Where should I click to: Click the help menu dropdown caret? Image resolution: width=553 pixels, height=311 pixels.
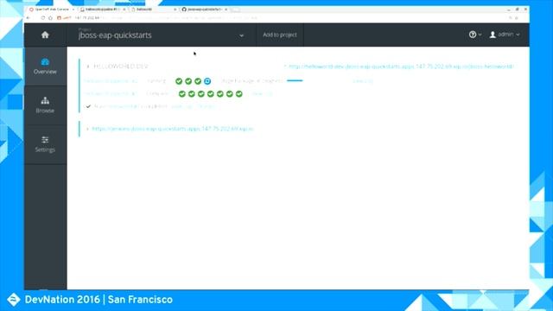[x=480, y=35]
